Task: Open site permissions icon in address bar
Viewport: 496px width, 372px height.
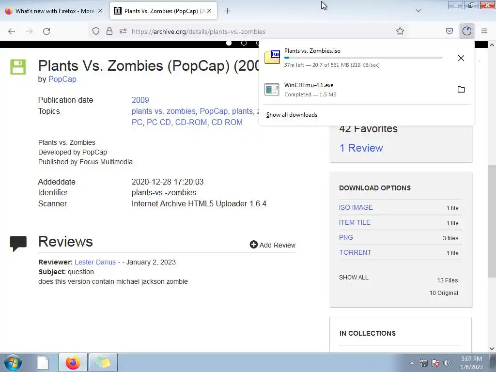Action: click(x=123, y=31)
